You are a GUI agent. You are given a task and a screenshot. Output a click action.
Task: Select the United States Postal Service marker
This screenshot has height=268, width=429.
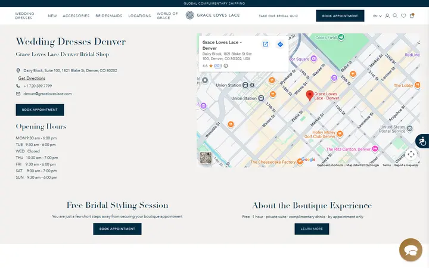409,128
